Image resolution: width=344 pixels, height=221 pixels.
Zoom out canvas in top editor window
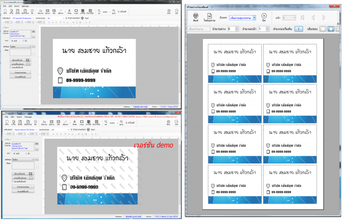click(x=99, y=11)
